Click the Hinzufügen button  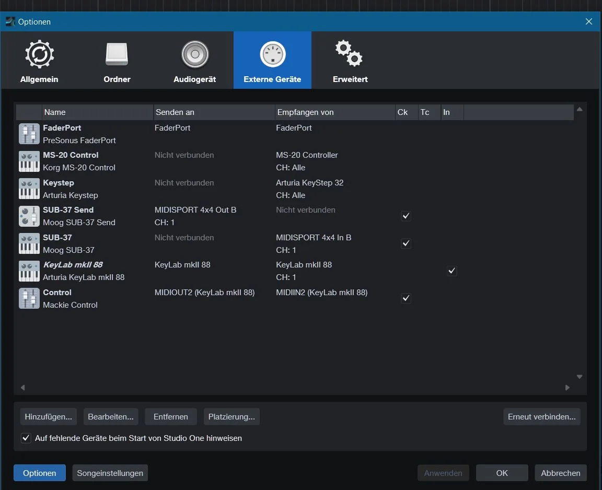[x=49, y=417]
